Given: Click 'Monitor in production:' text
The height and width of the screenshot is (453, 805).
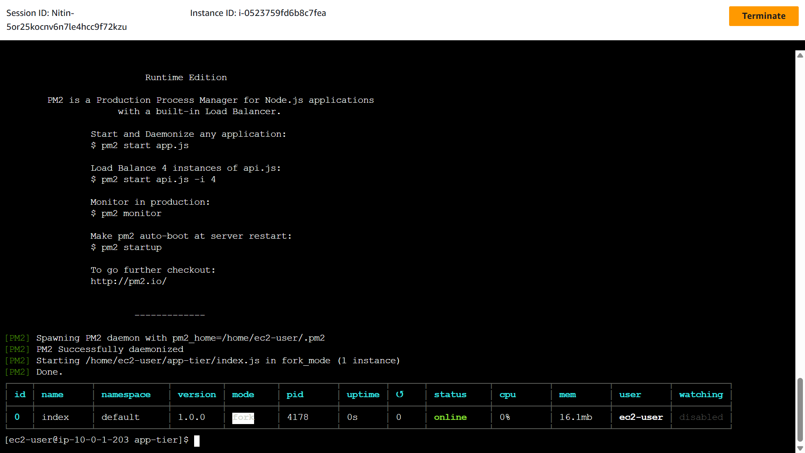Looking at the screenshot, I should tap(150, 202).
